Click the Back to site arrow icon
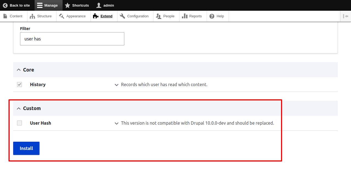351x175 pixels. tap(5, 5)
